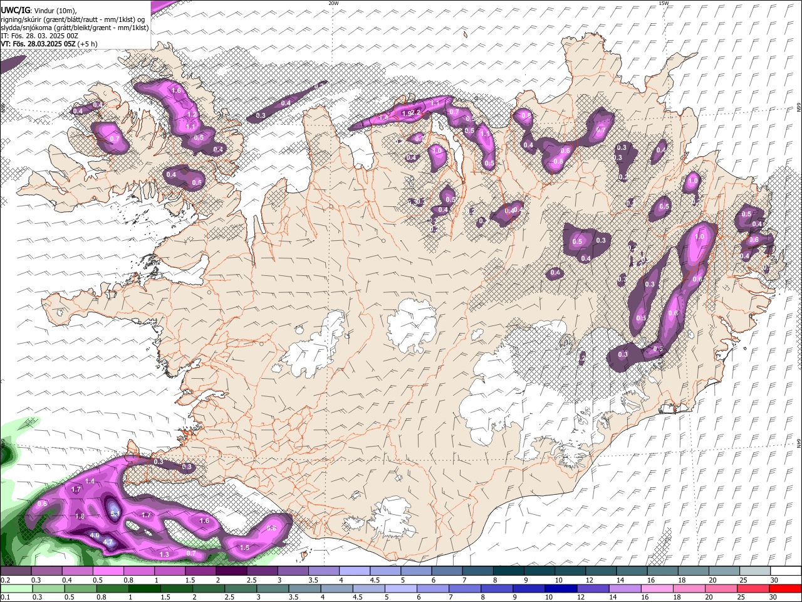Click the '2' label in the upper legend
This screenshot has width=802, height=602.
(218, 580)
